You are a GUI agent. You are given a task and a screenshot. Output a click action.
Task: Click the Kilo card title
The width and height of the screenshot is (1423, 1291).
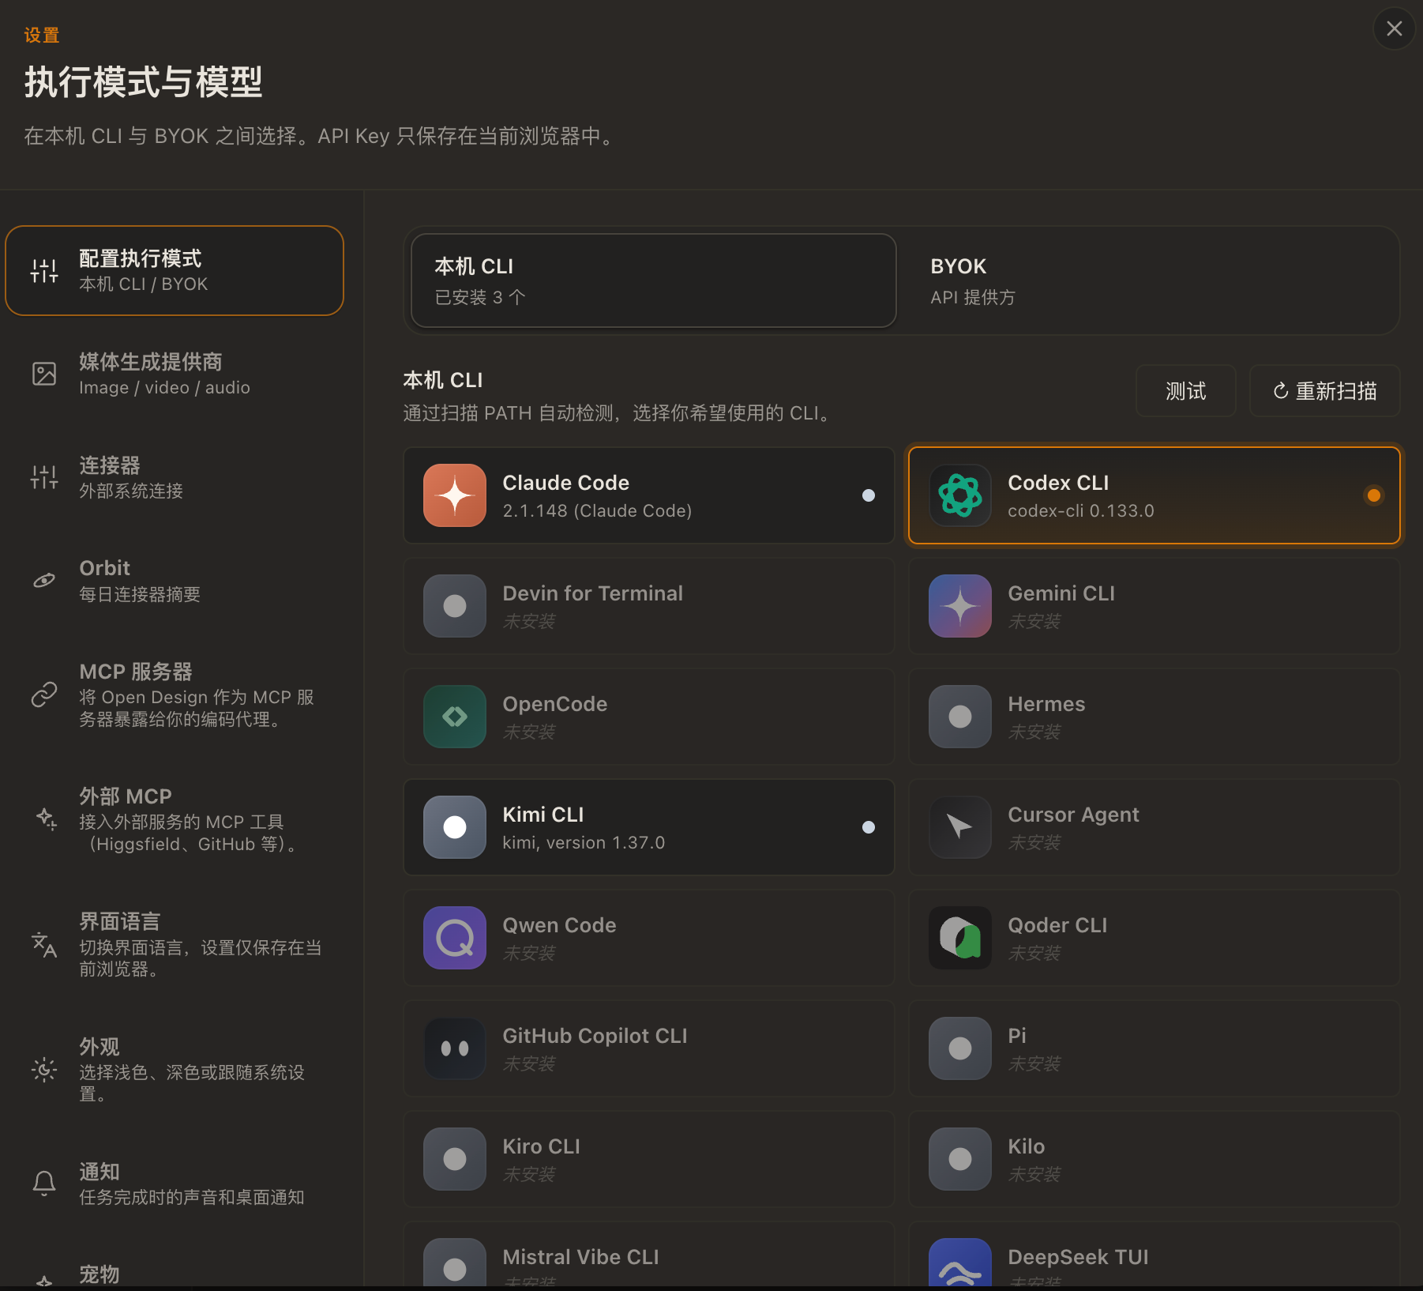[x=1027, y=1146]
